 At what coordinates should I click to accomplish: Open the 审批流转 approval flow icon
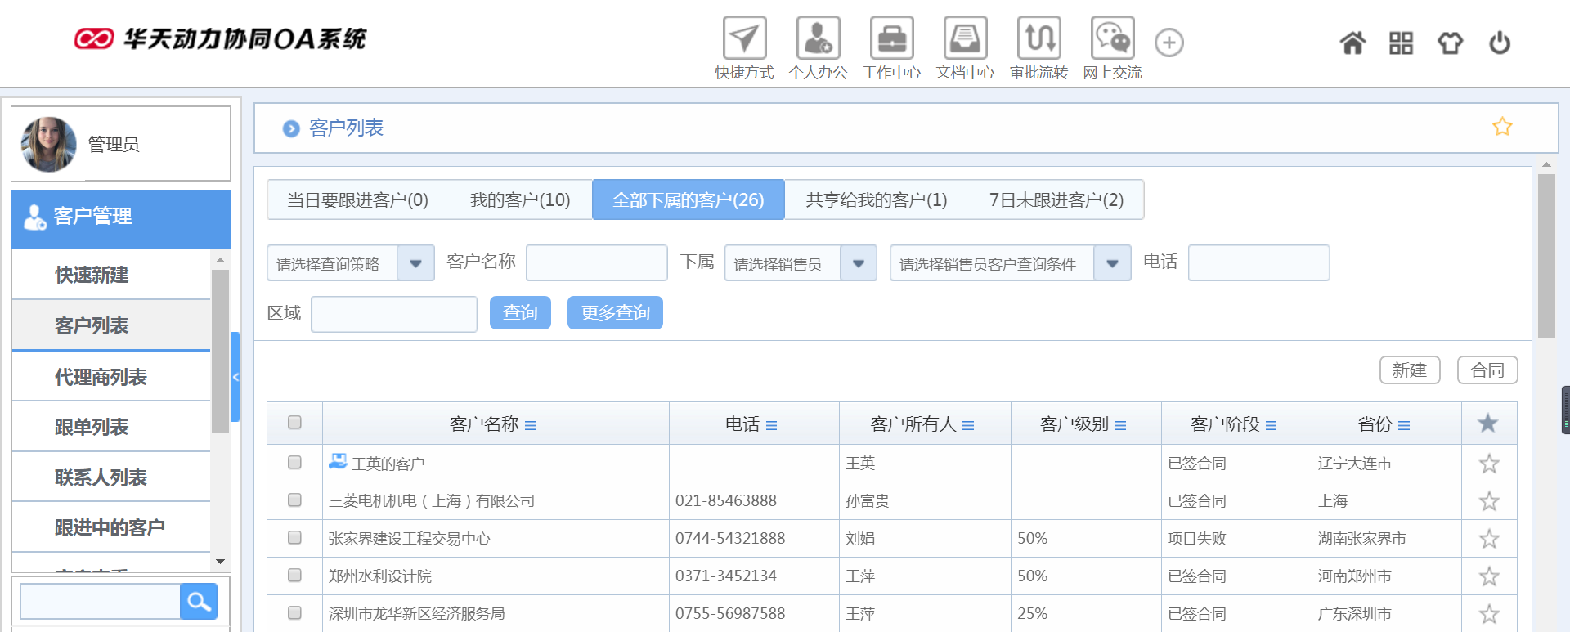click(1038, 38)
